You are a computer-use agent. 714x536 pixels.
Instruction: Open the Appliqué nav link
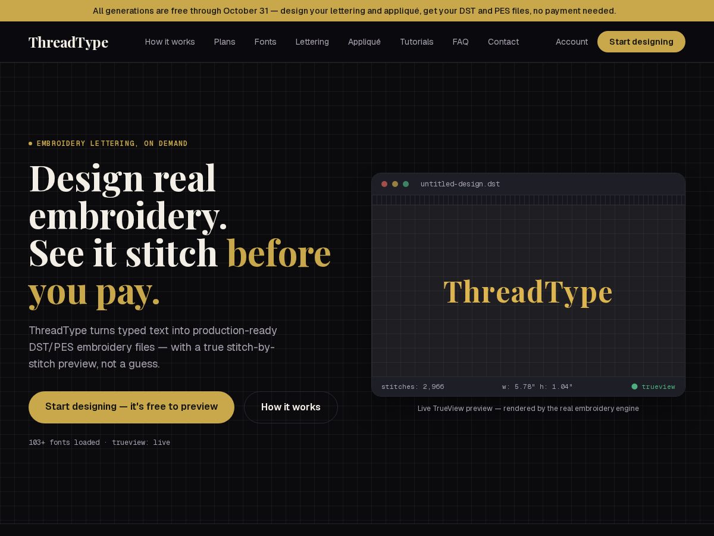click(364, 42)
